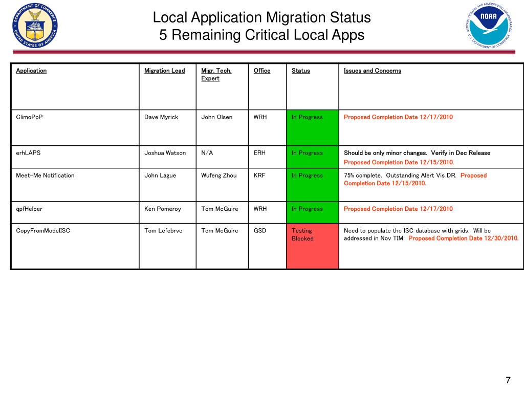Click the slide page number 7

coord(508,380)
